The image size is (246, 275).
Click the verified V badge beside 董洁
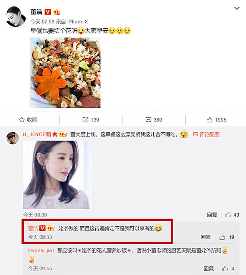(48, 12)
